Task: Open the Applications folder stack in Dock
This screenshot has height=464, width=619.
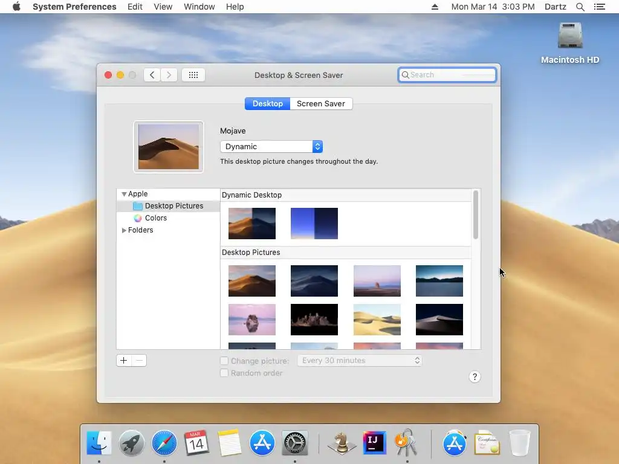Action: pos(455,443)
